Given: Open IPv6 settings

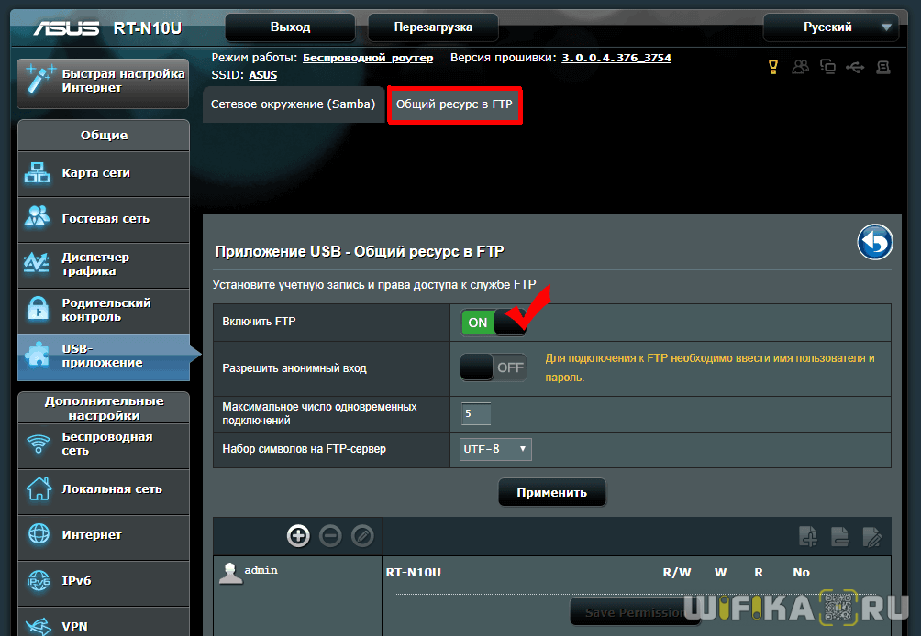Looking at the screenshot, I should [104, 581].
